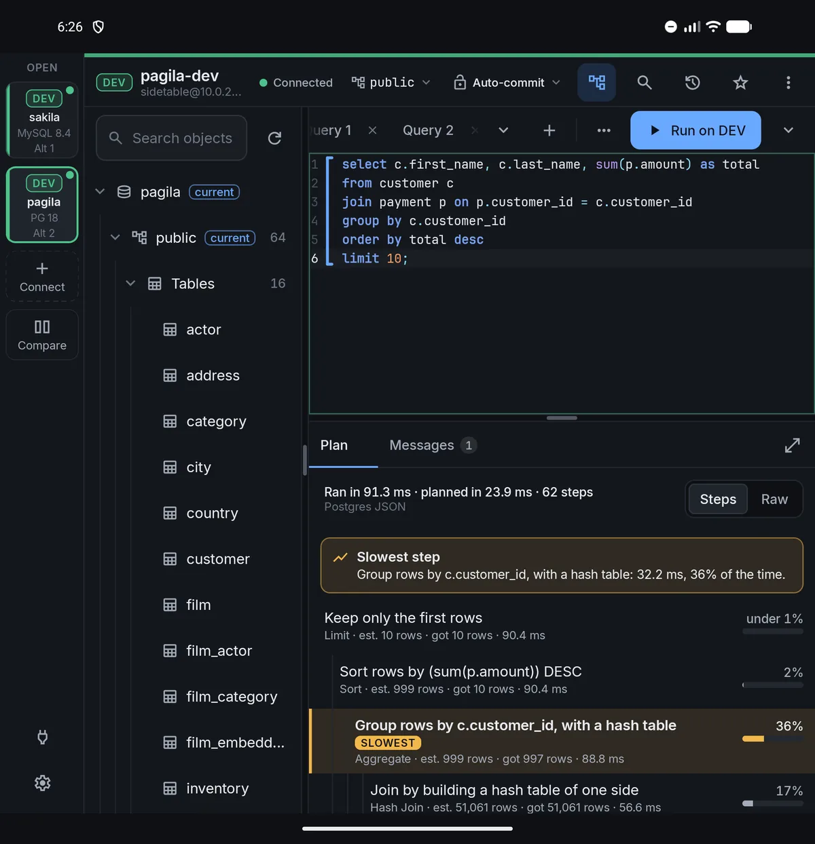Open the vertical three-dot overflow menu

(x=788, y=82)
